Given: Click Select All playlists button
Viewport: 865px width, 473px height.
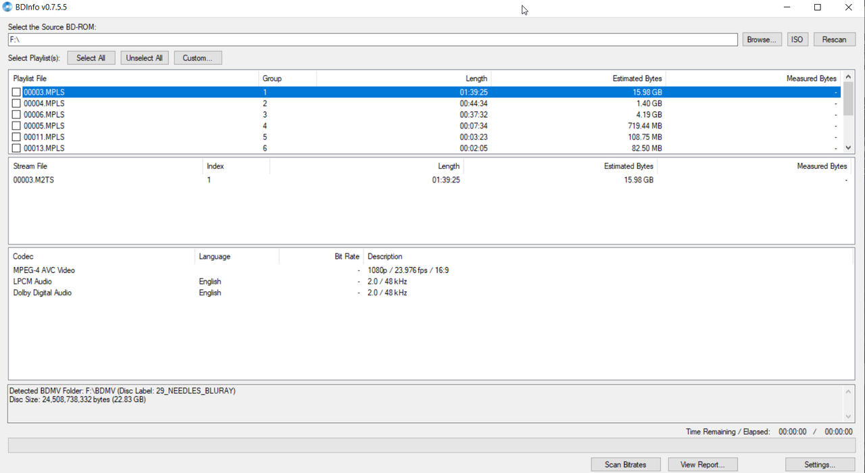Looking at the screenshot, I should click(91, 58).
